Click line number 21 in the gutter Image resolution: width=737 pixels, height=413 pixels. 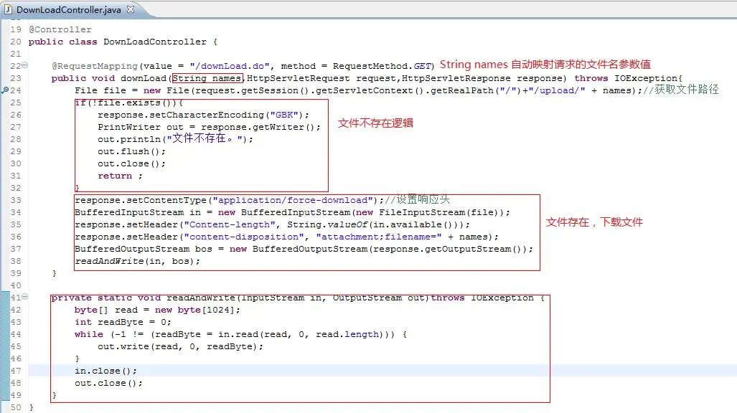click(x=16, y=54)
